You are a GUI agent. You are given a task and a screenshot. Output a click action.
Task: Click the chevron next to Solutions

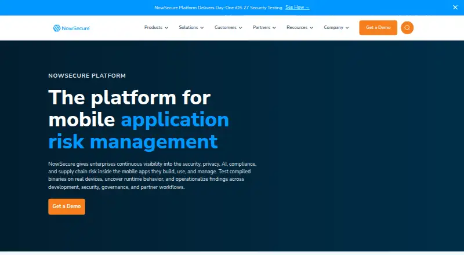pyautogui.click(x=202, y=28)
